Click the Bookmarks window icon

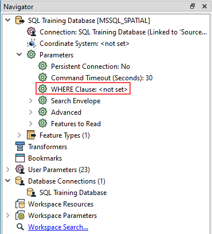[20, 158]
